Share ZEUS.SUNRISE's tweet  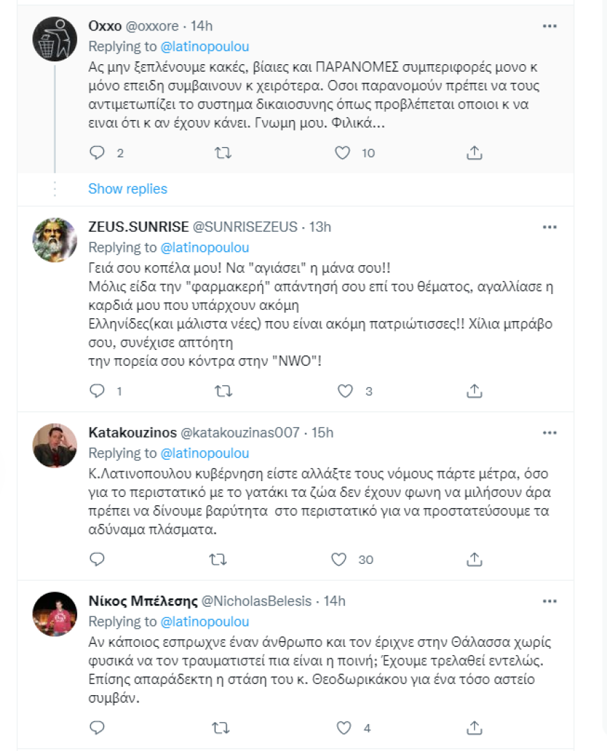(474, 391)
